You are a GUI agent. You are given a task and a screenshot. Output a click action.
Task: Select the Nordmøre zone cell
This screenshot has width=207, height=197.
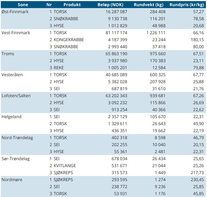click(x=12, y=180)
